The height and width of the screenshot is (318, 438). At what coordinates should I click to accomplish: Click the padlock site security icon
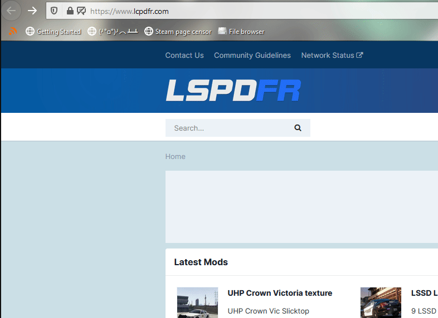(x=70, y=11)
